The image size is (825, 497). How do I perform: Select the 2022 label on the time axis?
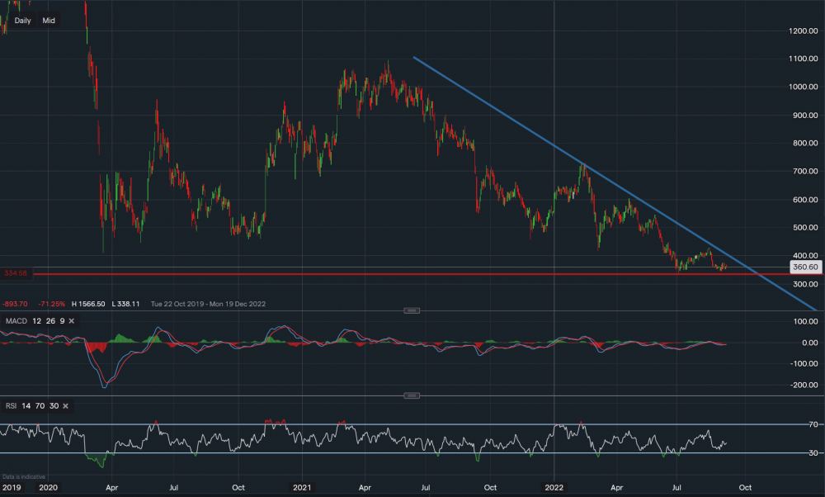click(554, 487)
